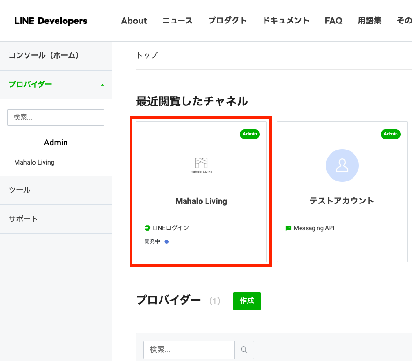412x361 pixels.
Task: Click the magnifier search icon button
Action: click(x=244, y=350)
